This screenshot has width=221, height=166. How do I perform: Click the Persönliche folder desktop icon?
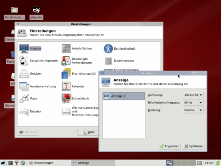tap(14, 10)
